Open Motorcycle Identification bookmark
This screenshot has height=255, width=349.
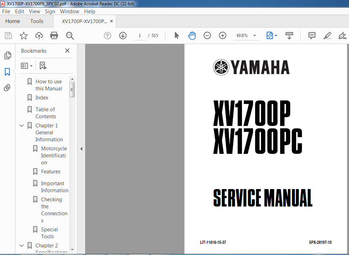54,155
